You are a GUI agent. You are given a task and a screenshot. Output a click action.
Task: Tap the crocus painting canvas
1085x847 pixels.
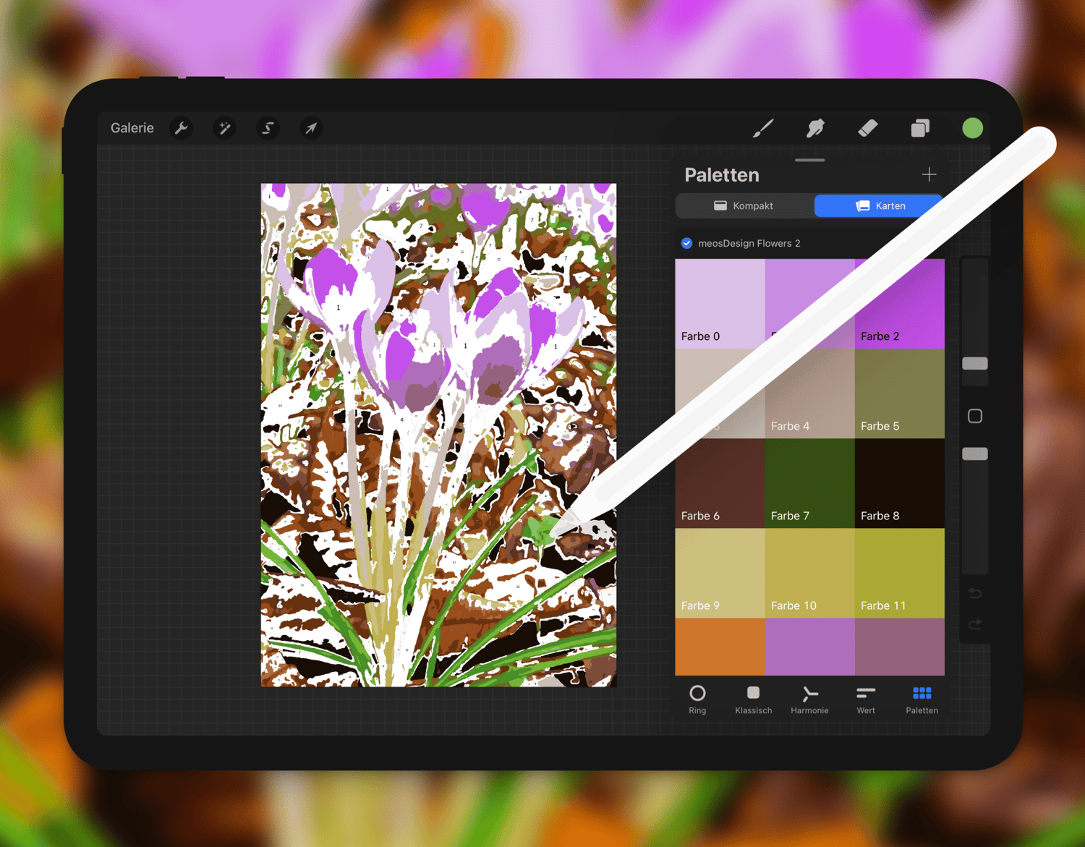tap(438, 435)
